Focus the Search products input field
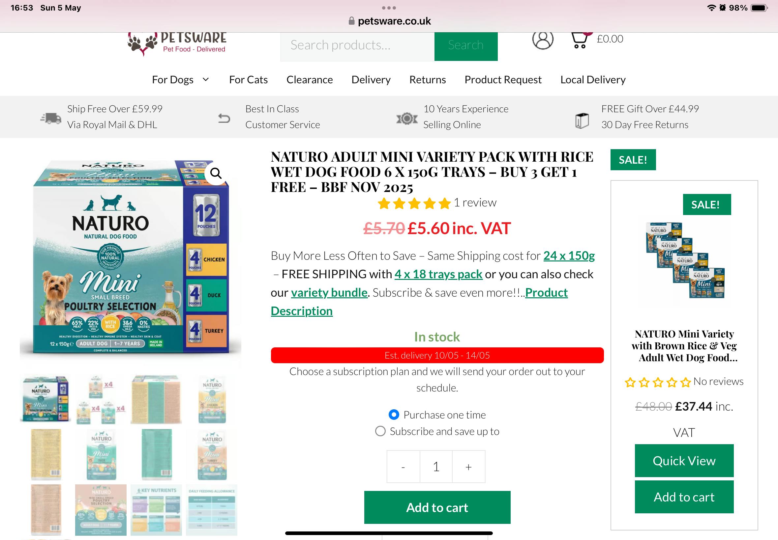This screenshot has width=778, height=540. tap(357, 45)
